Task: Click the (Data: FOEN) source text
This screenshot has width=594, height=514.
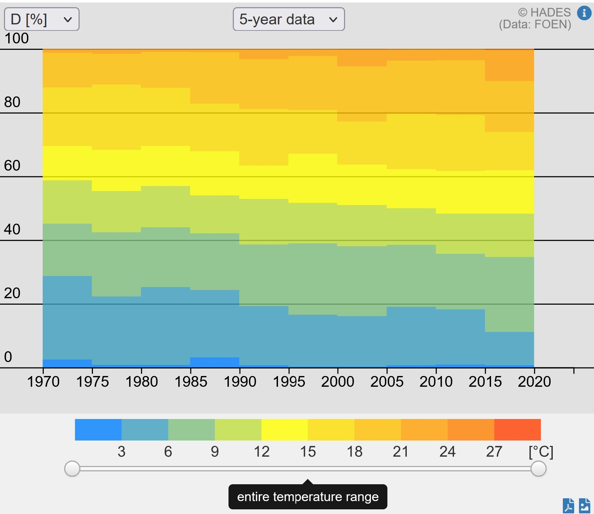Action: [x=535, y=24]
